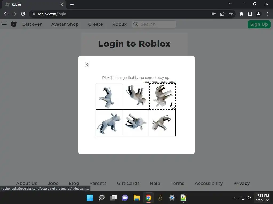The width and height of the screenshot is (273, 204).
Task: Share this page via share icon
Action: pyautogui.click(x=222, y=14)
